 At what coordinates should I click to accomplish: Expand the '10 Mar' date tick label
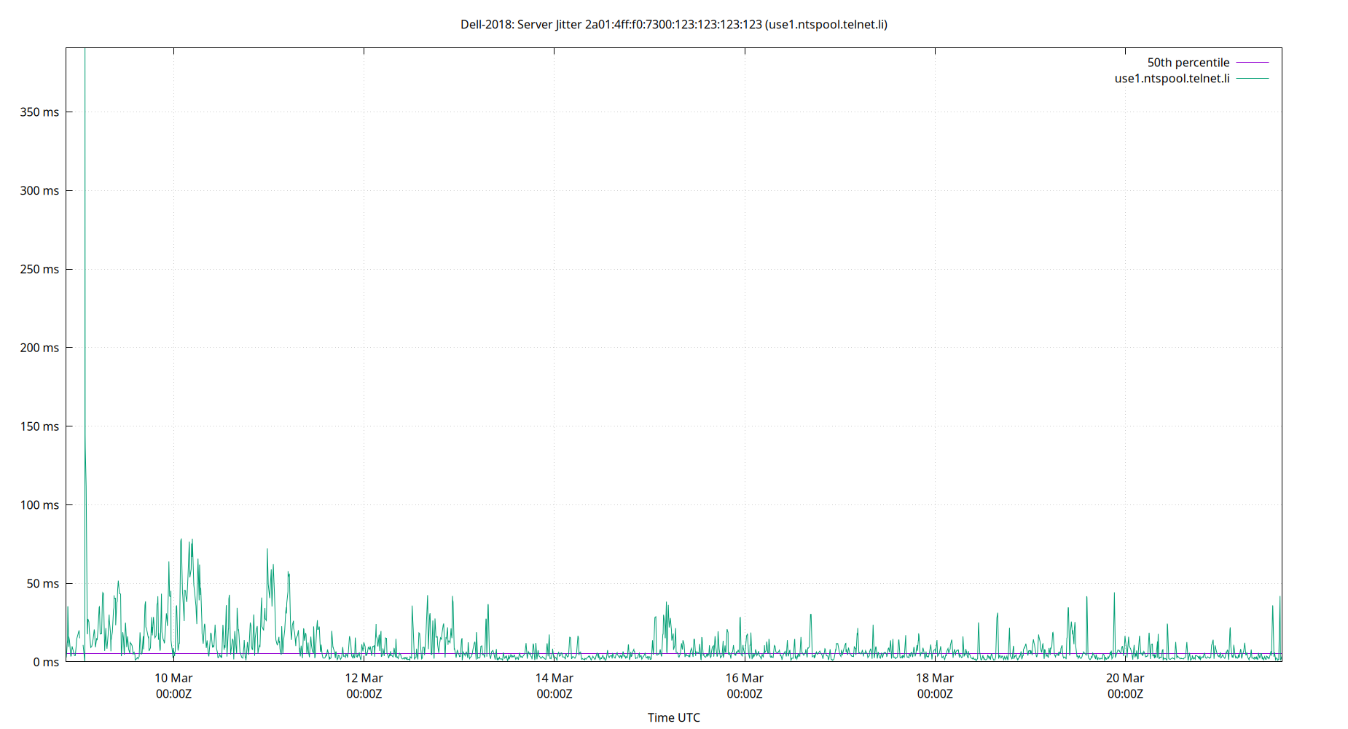(174, 677)
